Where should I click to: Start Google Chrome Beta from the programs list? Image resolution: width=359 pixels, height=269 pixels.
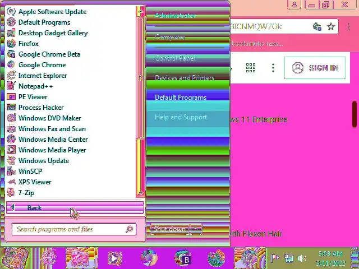44,54
